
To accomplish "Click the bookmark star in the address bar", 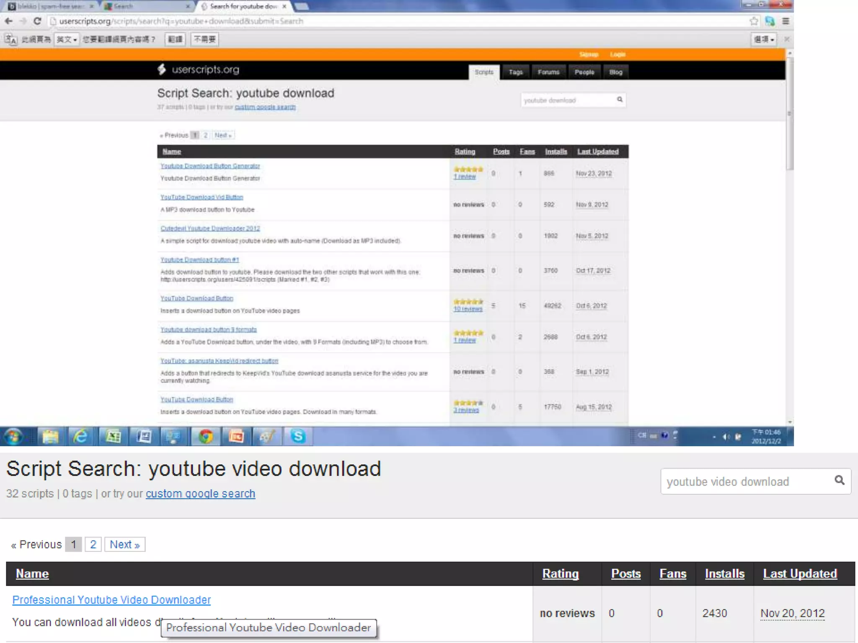I will click(x=754, y=21).
